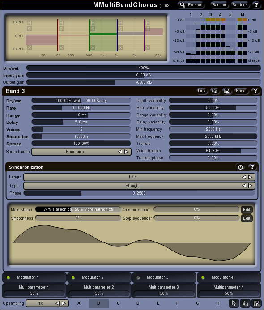Copy current A-H slot icon

[x=245, y=303]
